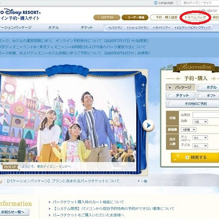This screenshot has height=219, width=219.
Task: Go to レストラン sub-navigation item
Action: coord(115,28)
